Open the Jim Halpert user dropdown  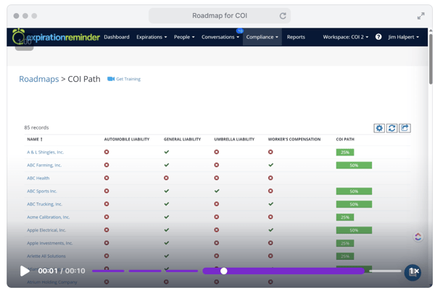click(x=403, y=37)
